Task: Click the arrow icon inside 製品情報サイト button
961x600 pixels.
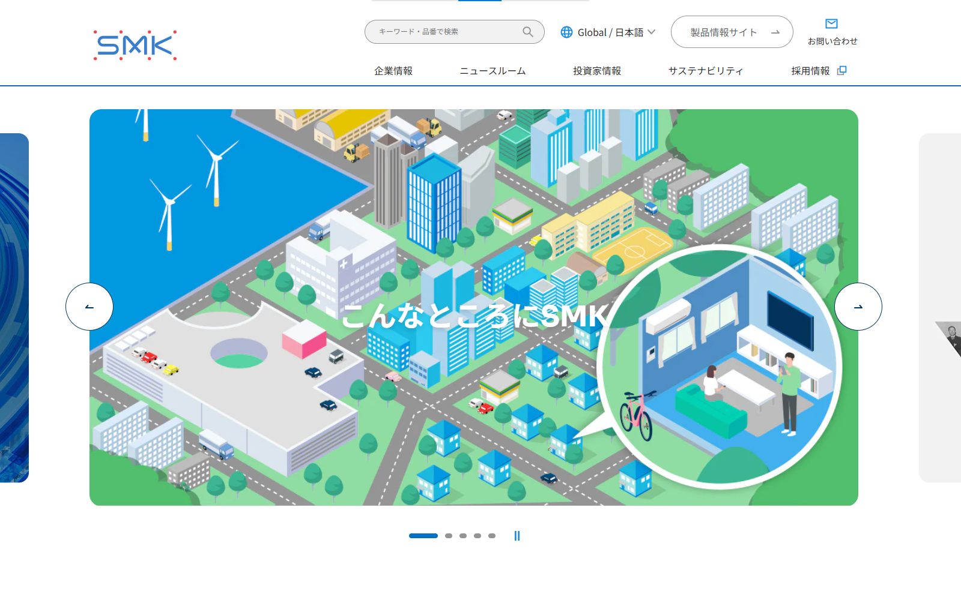Action: [x=775, y=32]
